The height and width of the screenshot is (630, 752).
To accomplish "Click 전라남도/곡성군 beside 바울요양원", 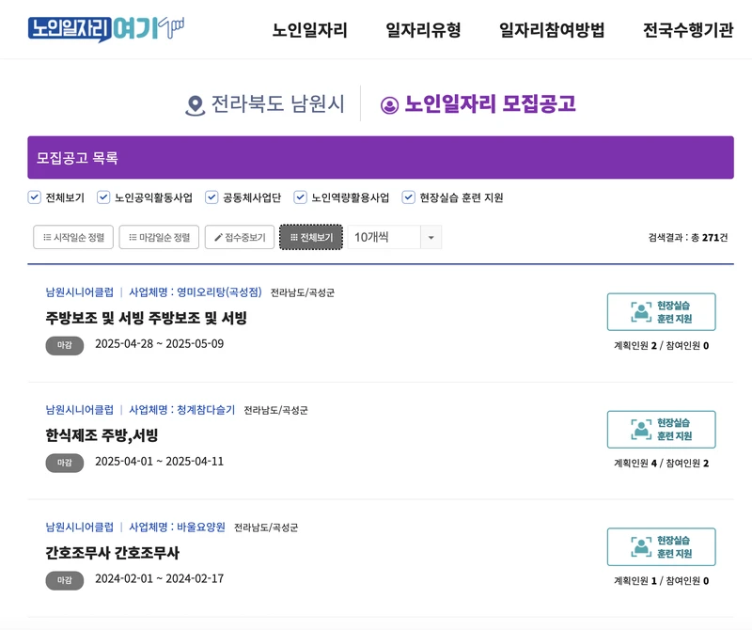I will pos(266,528).
